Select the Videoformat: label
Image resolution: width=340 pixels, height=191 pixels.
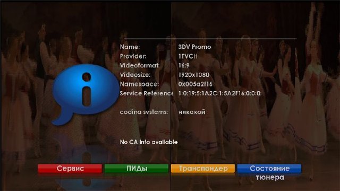tap(140, 65)
